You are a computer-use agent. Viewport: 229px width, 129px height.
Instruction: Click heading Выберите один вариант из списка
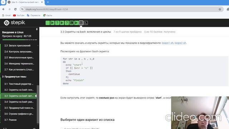click(x=87, y=120)
